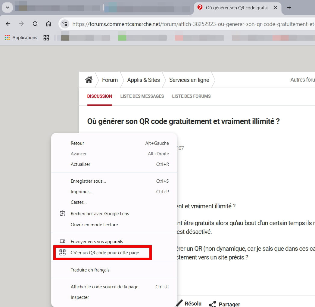Reload the page with the refresh icon
The image size is (315, 307).
click(35, 24)
